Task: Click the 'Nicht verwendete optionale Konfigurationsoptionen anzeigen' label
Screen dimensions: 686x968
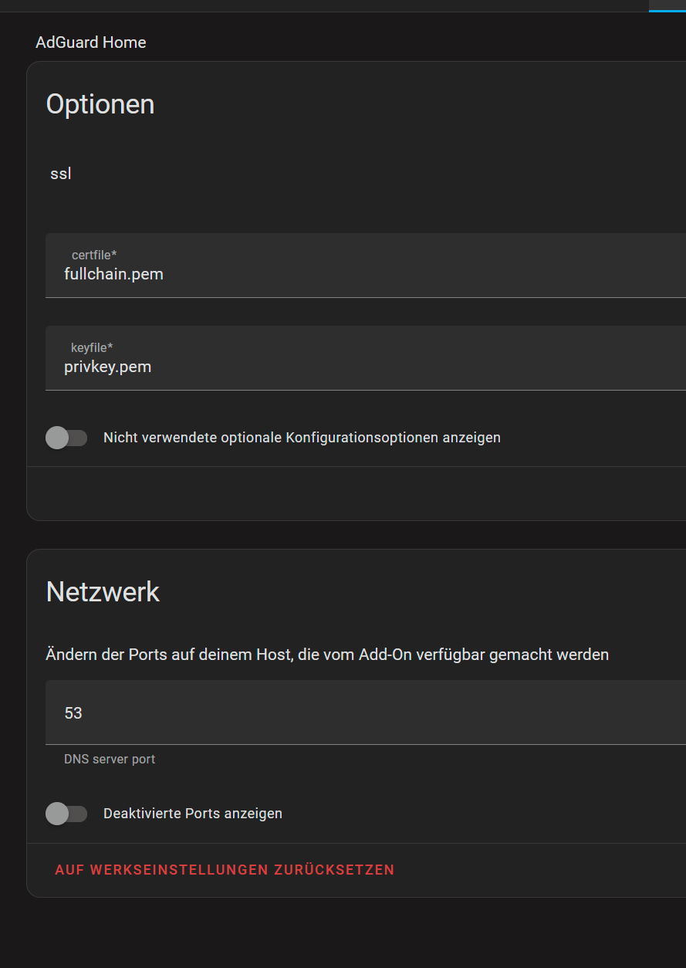Action: (x=302, y=438)
